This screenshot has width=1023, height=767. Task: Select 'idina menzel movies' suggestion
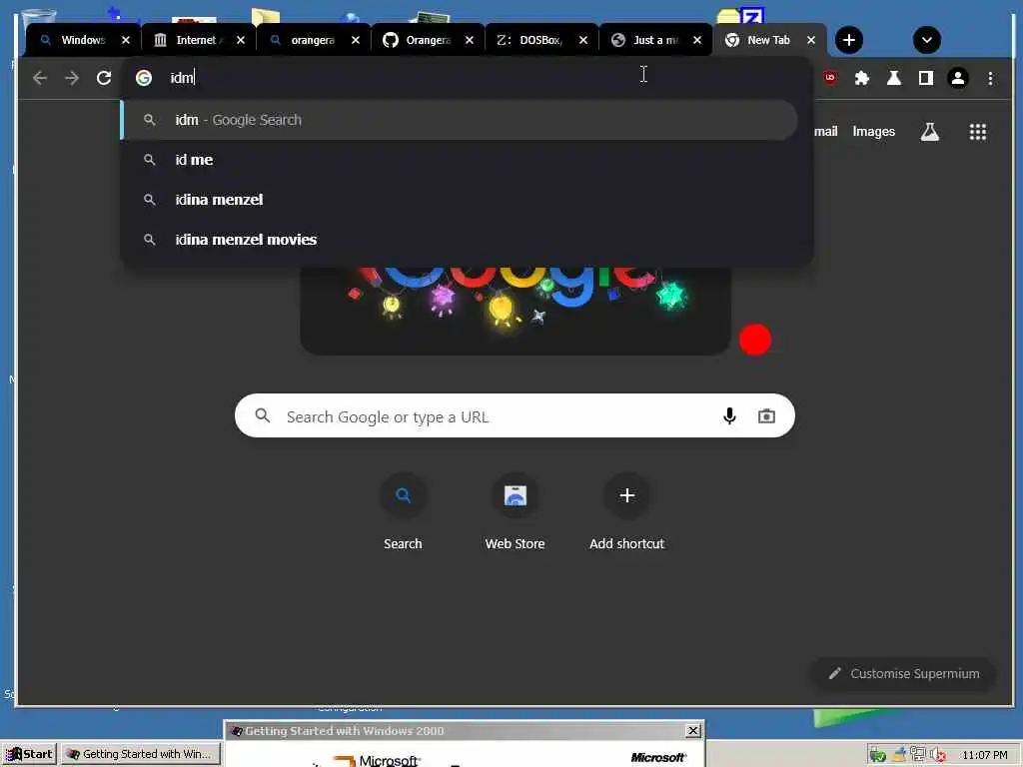tap(460, 240)
